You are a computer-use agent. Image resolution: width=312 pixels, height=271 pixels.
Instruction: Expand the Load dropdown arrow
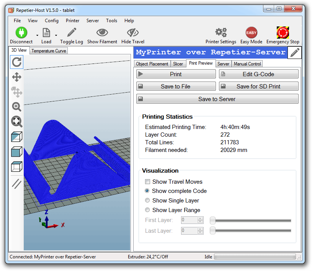(x=56, y=35)
